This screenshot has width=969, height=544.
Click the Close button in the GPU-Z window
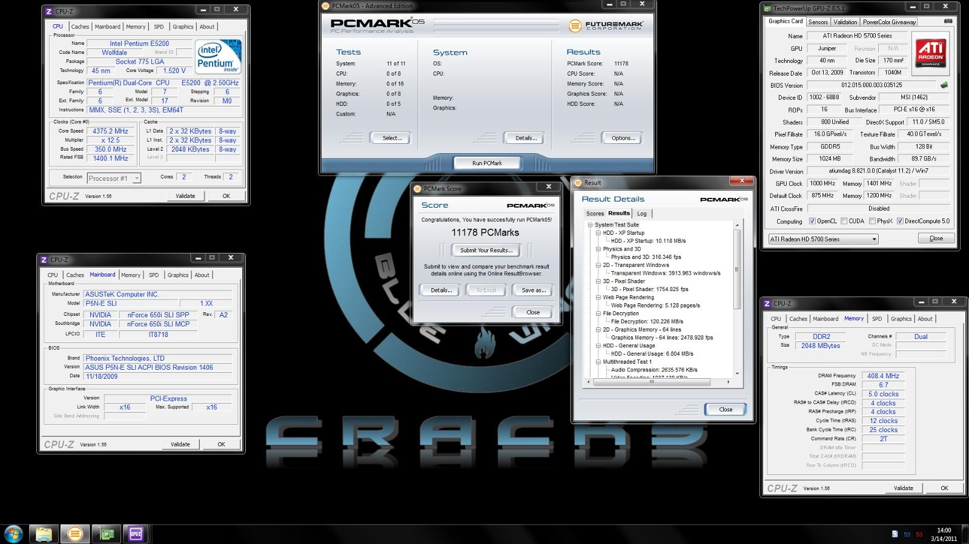pos(936,238)
